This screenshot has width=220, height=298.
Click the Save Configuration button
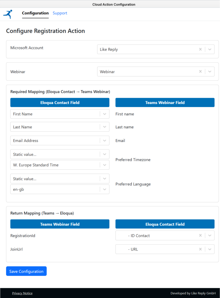point(26,271)
